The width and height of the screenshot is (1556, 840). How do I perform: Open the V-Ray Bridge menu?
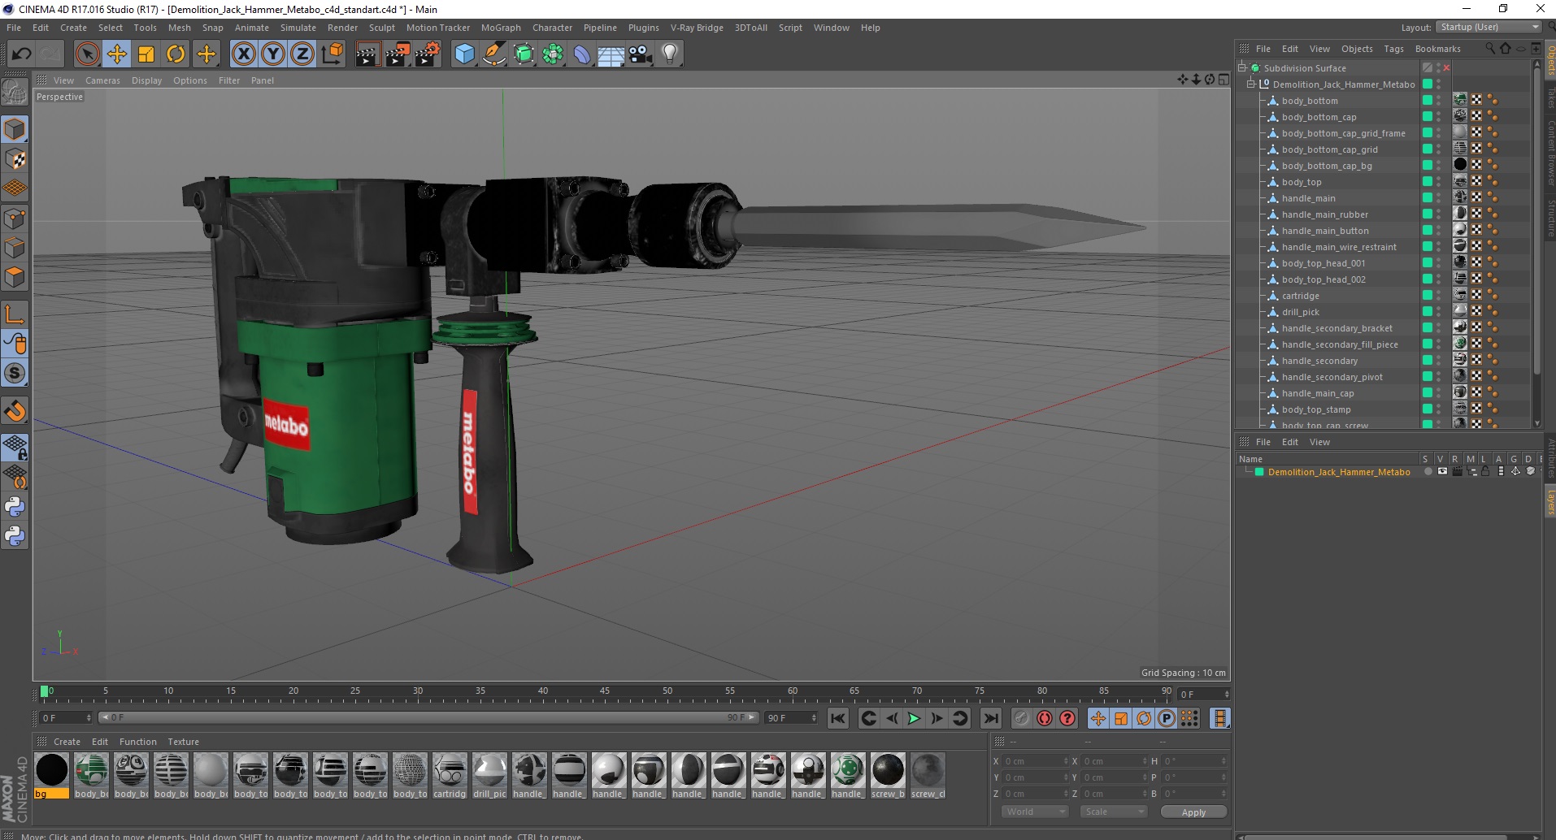[x=697, y=28]
